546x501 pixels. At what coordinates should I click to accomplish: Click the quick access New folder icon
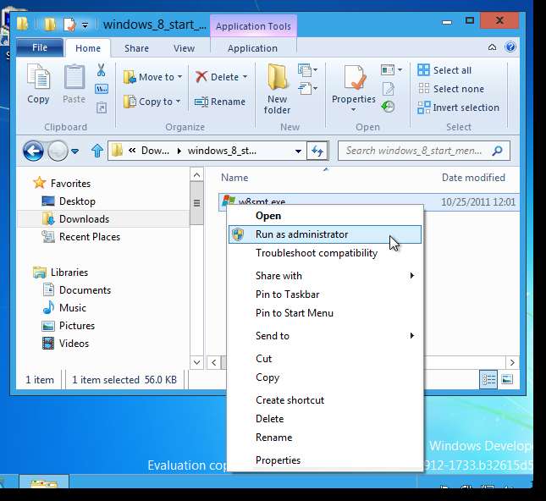coord(50,25)
